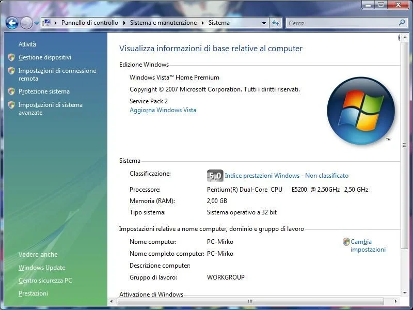
Task: Click the Windows Vista logo orb
Action: pos(361,111)
